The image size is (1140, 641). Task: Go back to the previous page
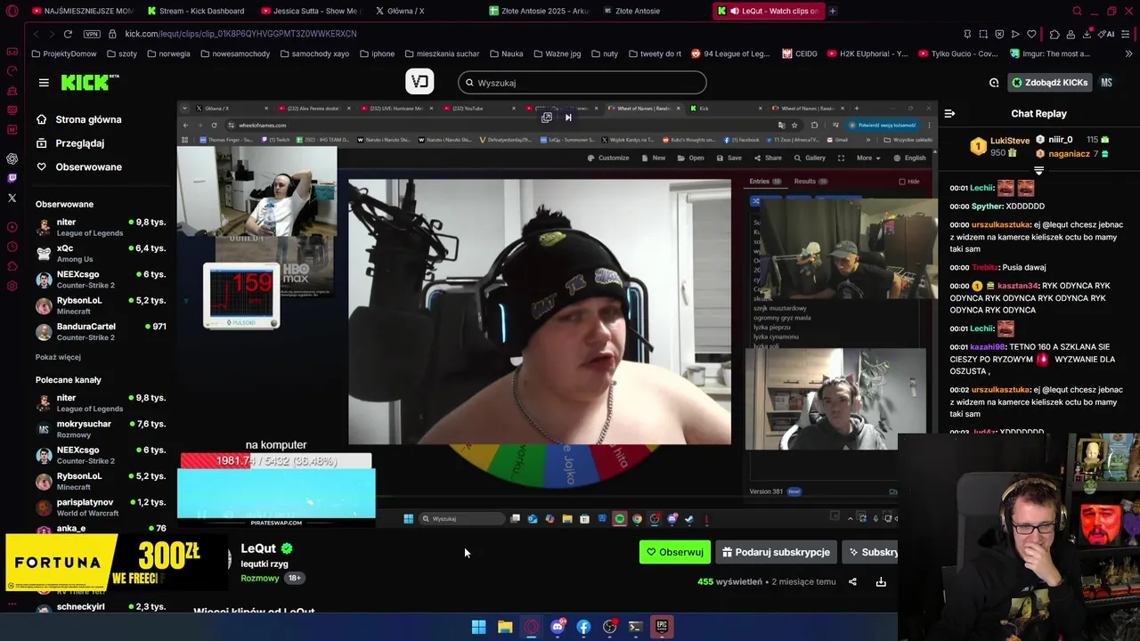pyautogui.click(x=37, y=34)
